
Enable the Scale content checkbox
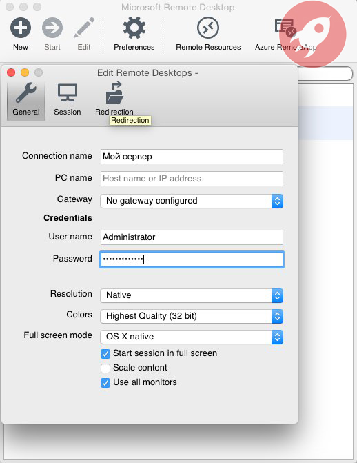105,368
